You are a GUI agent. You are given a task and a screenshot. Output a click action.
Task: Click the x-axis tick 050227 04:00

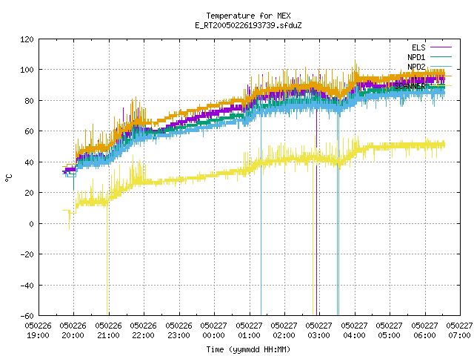tap(354, 331)
